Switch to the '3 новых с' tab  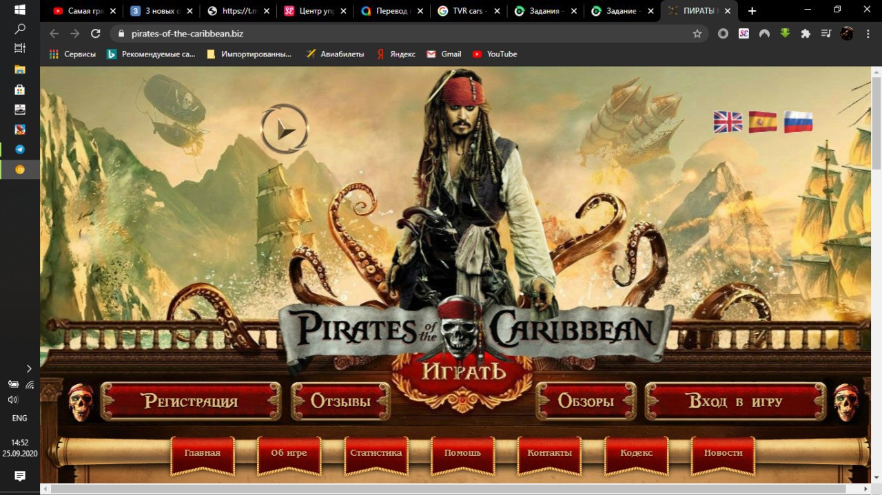(x=161, y=11)
